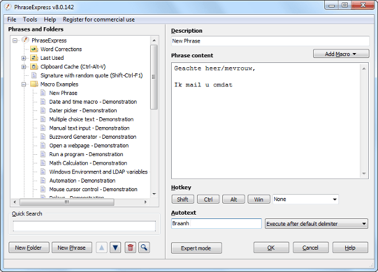Toggle the Shift hotkey modifier
The image size is (378, 272).
tap(183, 199)
